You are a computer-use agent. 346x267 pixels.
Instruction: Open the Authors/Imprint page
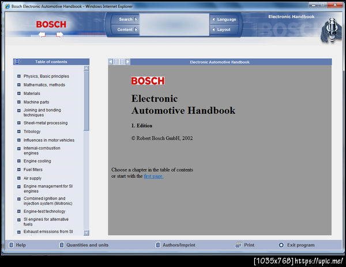tap(176, 245)
